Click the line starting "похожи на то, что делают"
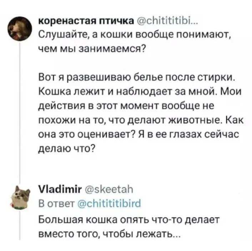The width and height of the screenshot is (252, 251). coord(133,120)
